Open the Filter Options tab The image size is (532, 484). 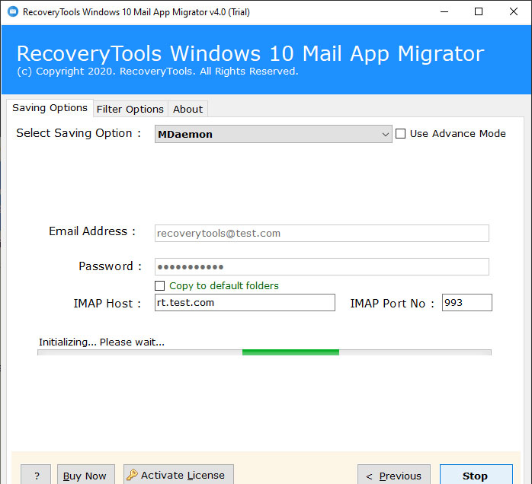point(130,109)
